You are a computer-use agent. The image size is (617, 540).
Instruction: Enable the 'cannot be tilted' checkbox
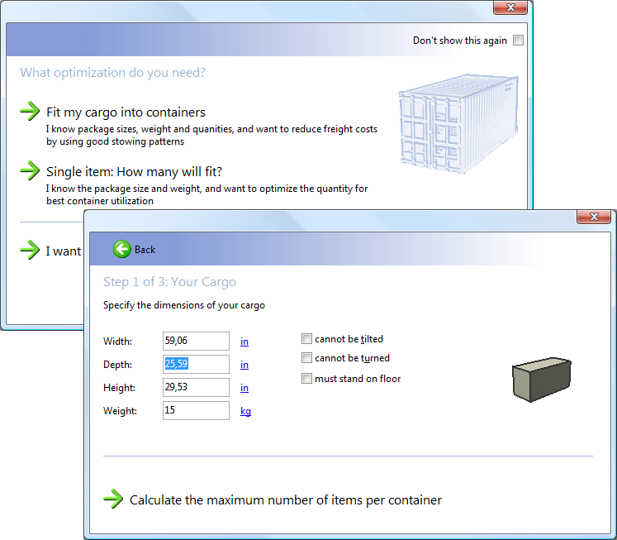pyautogui.click(x=307, y=339)
